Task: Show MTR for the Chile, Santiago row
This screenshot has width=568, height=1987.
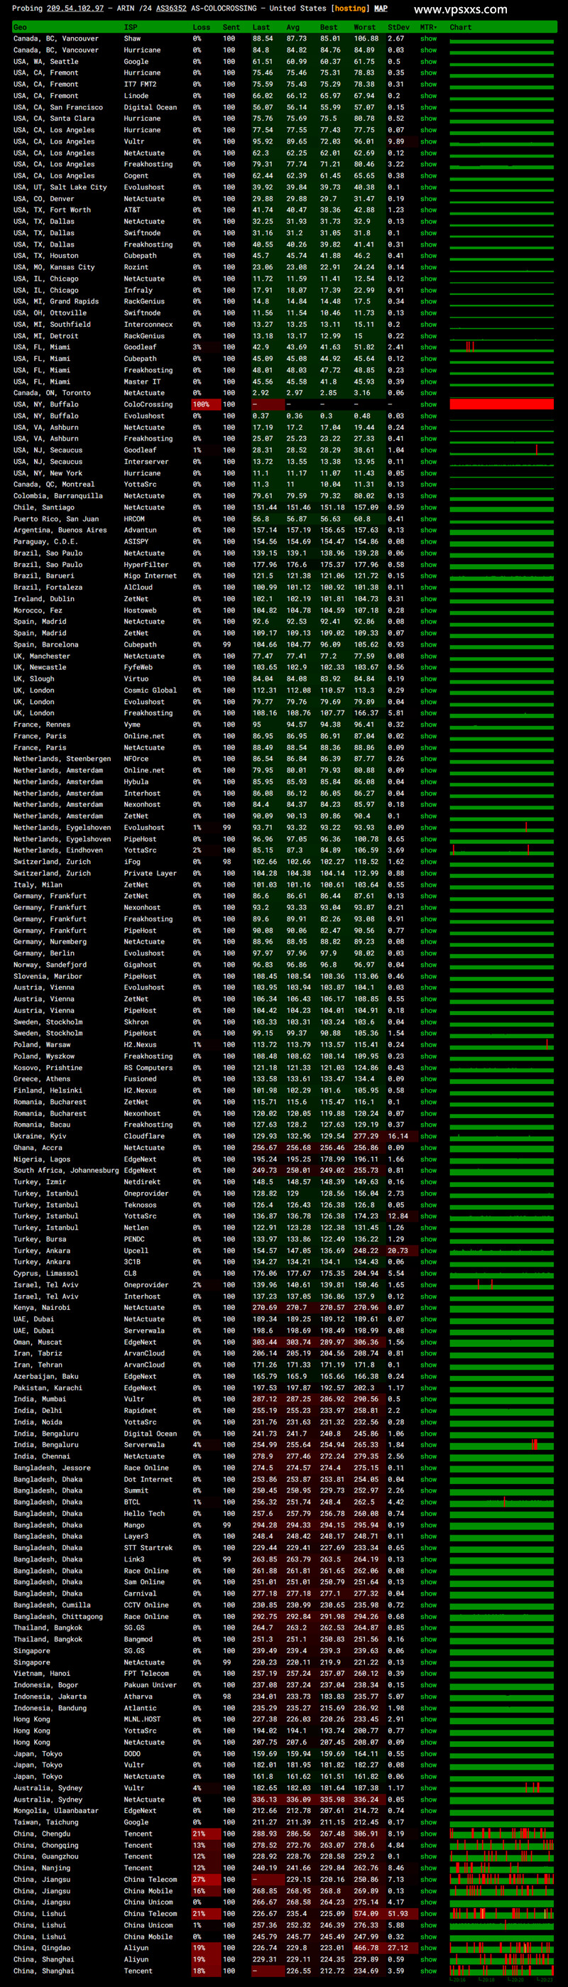Action: pyautogui.click(x=429, y=507)
